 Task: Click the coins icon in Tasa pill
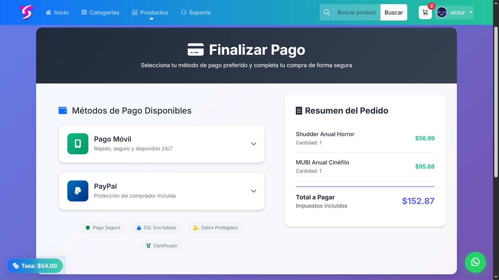click(16, 266)
